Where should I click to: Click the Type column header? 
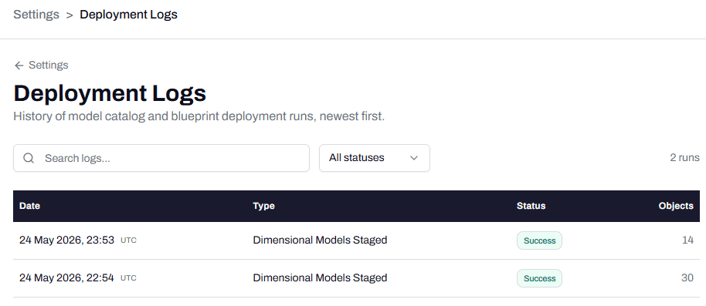click(x=263, y=206)
